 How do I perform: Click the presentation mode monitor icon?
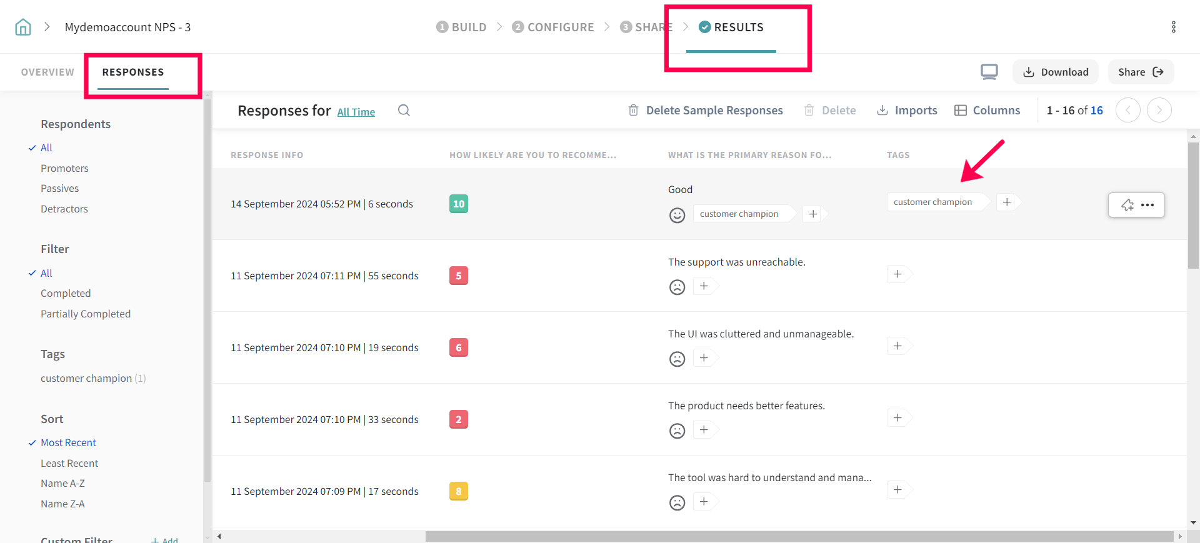pyautogui.click(x=989, y=72)
